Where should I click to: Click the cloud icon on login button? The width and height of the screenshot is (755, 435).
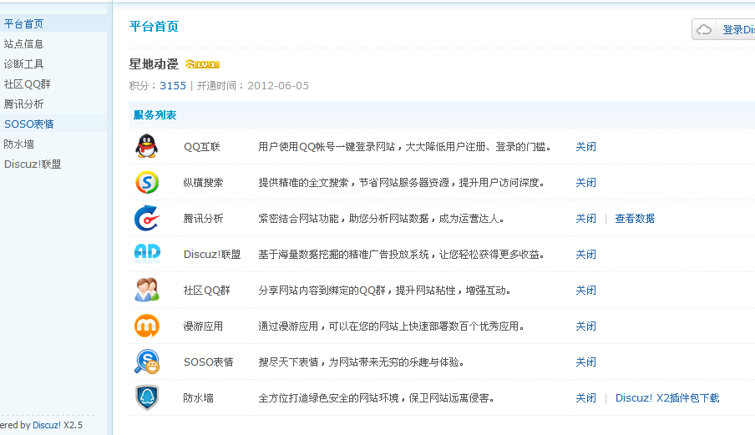point(704,30)
